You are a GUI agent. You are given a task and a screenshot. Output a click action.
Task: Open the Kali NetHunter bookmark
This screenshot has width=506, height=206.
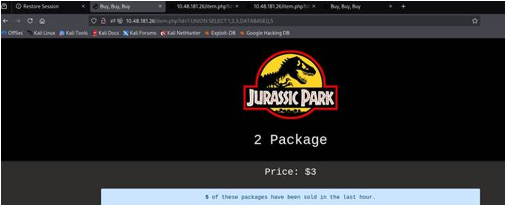tap(180, 33)
